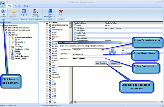Collapse the Computers node

pyautogui.click(x=9, y=42)
